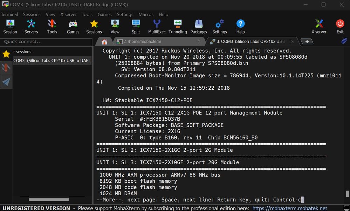
Task: Open the Macros menu
Action: pos(146,14)
